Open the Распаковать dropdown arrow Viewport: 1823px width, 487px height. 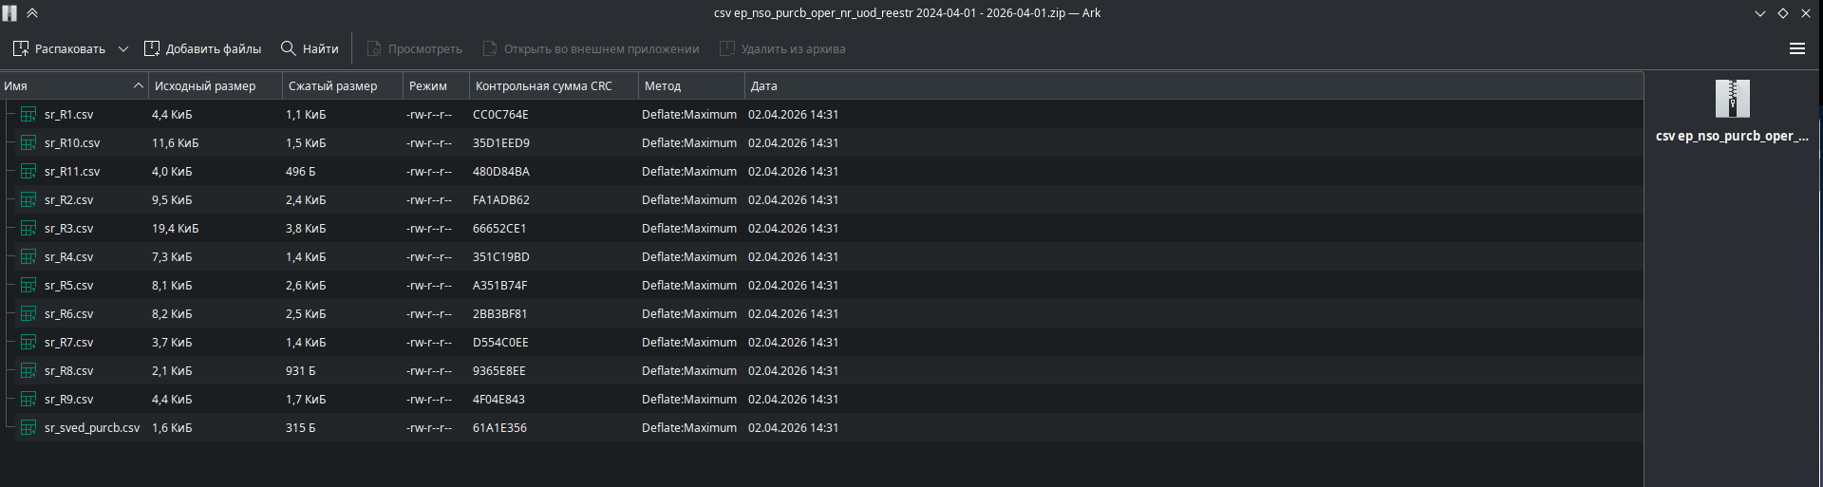point(123,48)
